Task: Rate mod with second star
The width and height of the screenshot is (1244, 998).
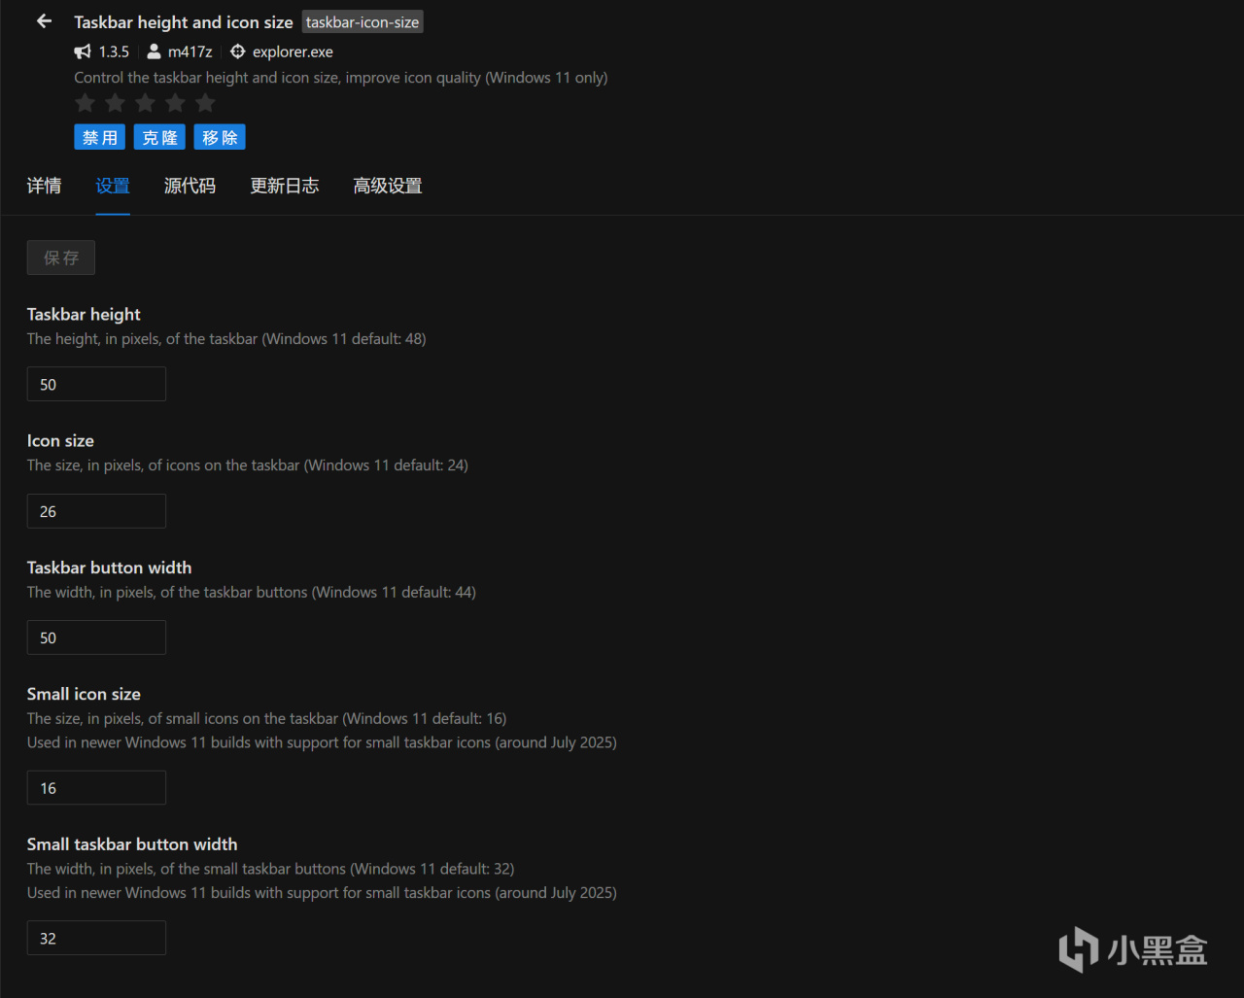Action: (x=116, y=103)
